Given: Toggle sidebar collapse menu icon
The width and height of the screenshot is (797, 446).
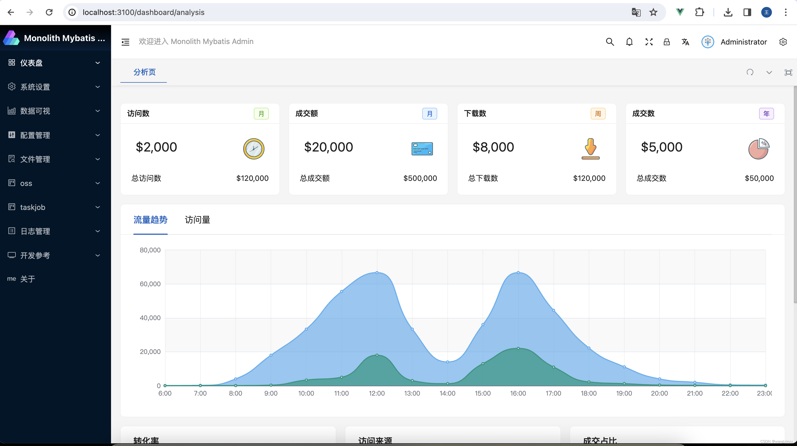Looking at the screenshot, I should [125, 42].
